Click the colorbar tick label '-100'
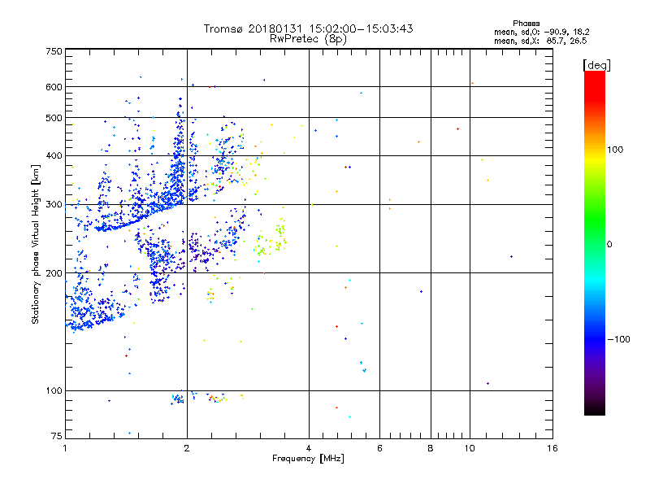This screenshot has width=650, height=488. (618, 339)
